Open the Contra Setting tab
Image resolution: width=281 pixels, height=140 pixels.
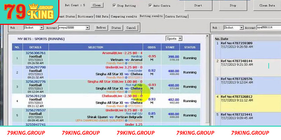pyautogui.click(x=176, y=16)
